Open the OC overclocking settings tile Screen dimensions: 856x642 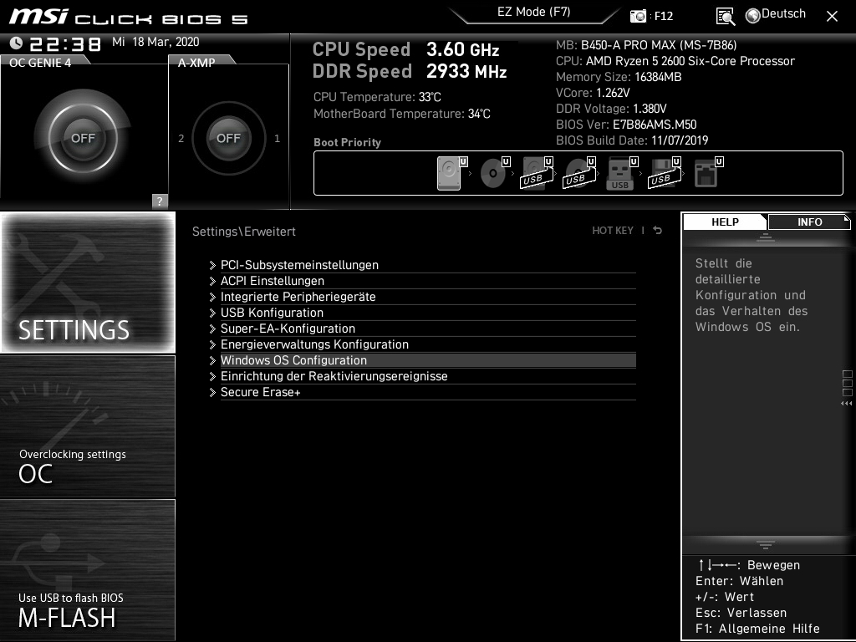point(88,426)
